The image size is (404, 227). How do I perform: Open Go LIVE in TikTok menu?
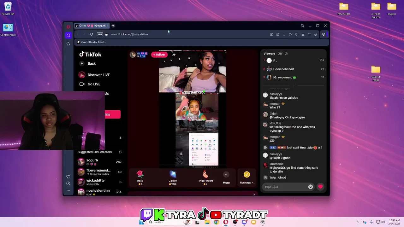[x=90, y=84]
